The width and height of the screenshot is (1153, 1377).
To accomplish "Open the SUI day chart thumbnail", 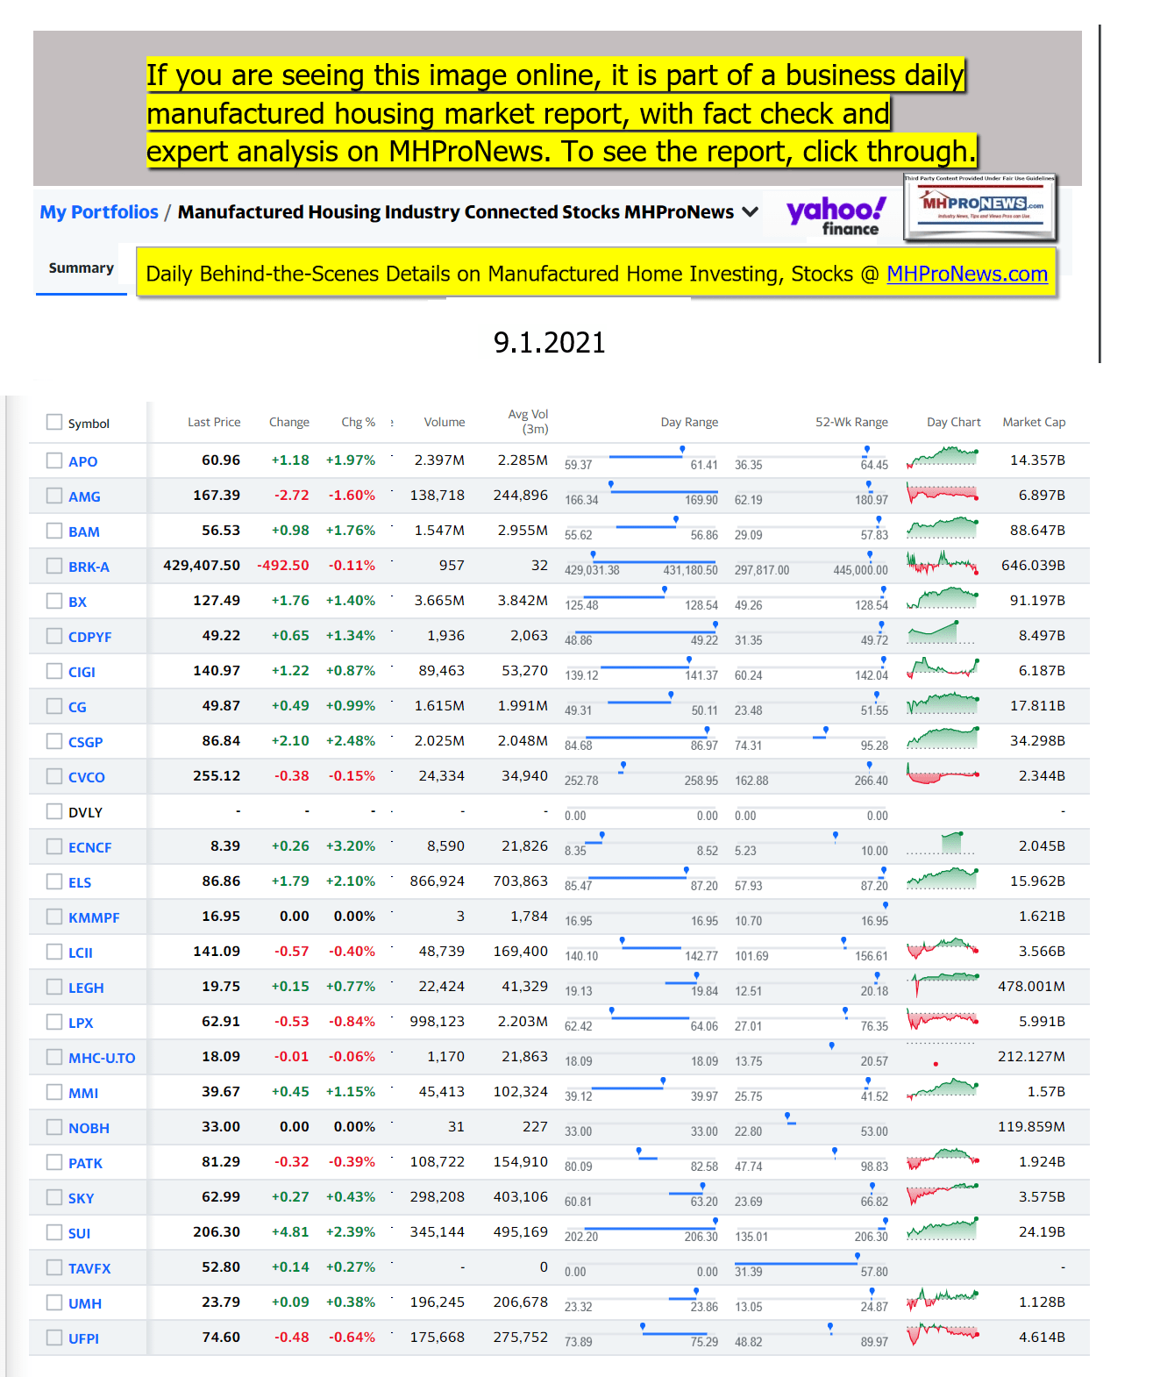I will click(943, 1229).
